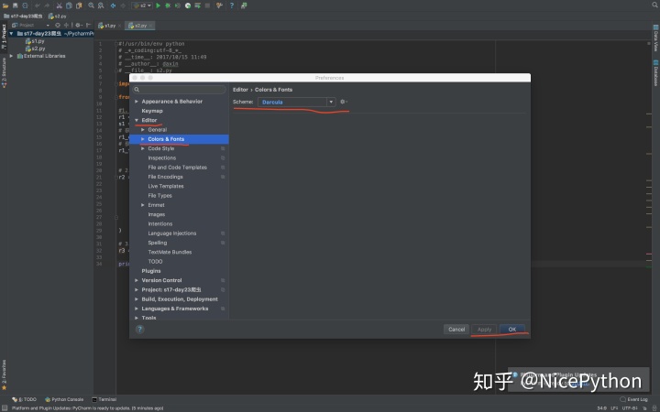Expand Build, Execution, Deployment section

(x=137, y=298)
